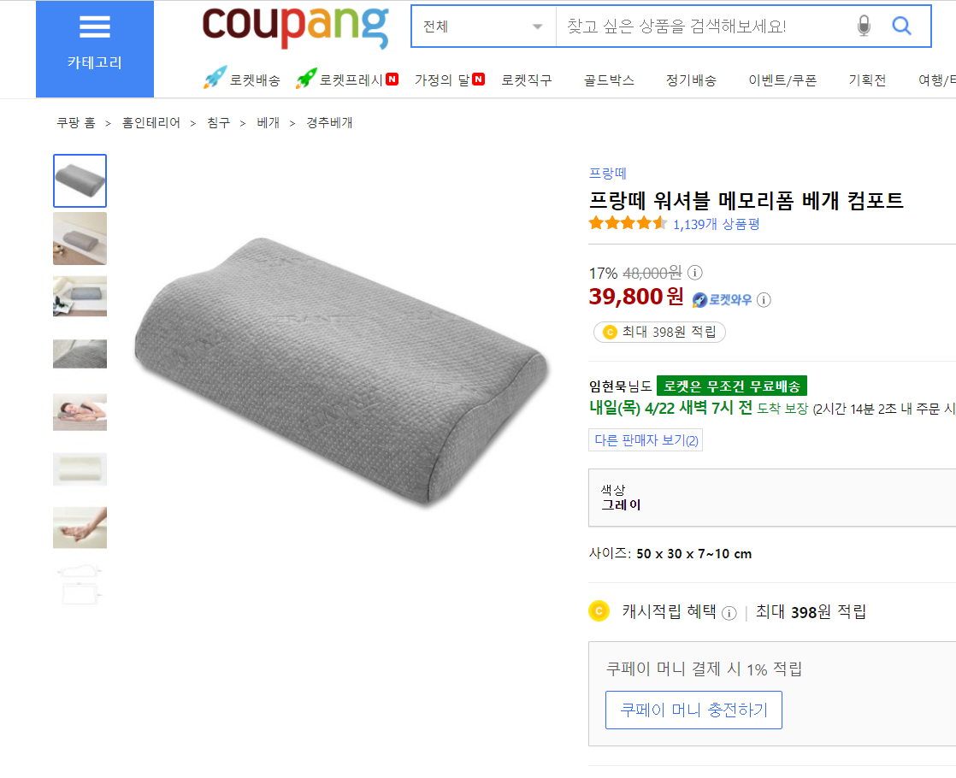Click the product title 프랑떼 워셔블 메모리폼 베개
Viewport: 956px width, 778px height.
(x=746, y=200)
